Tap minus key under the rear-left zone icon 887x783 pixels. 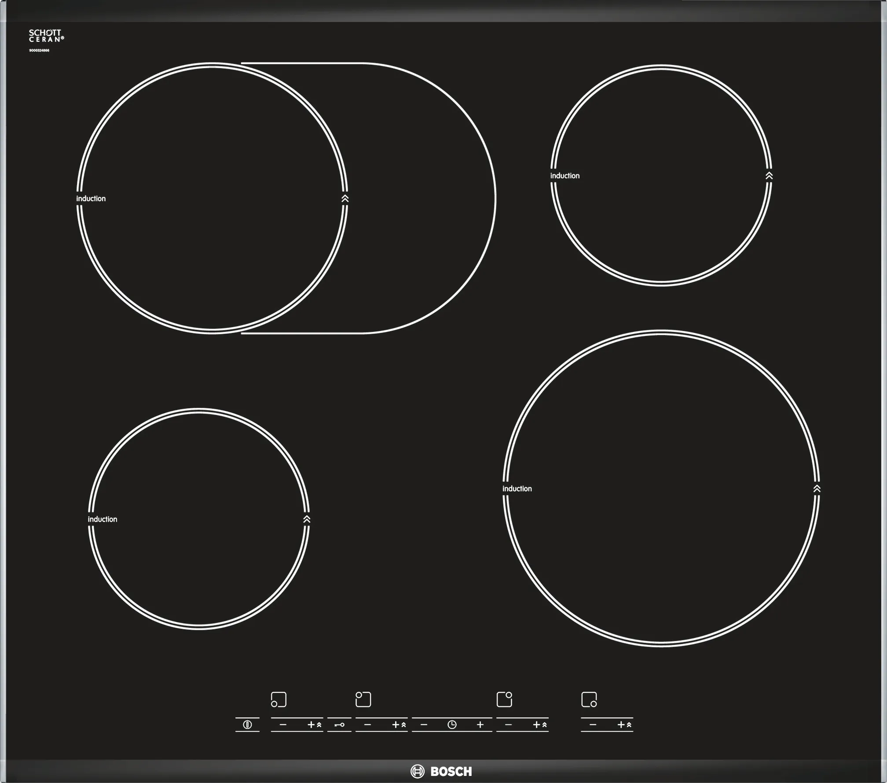coord(367,724)
